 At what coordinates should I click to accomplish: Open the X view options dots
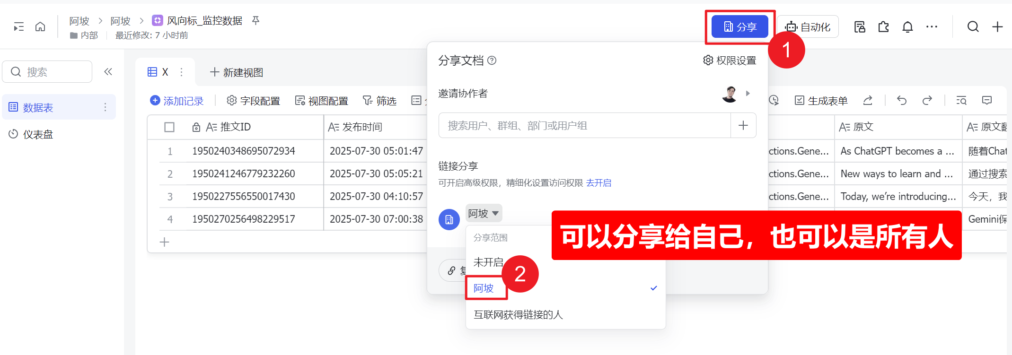181,72
